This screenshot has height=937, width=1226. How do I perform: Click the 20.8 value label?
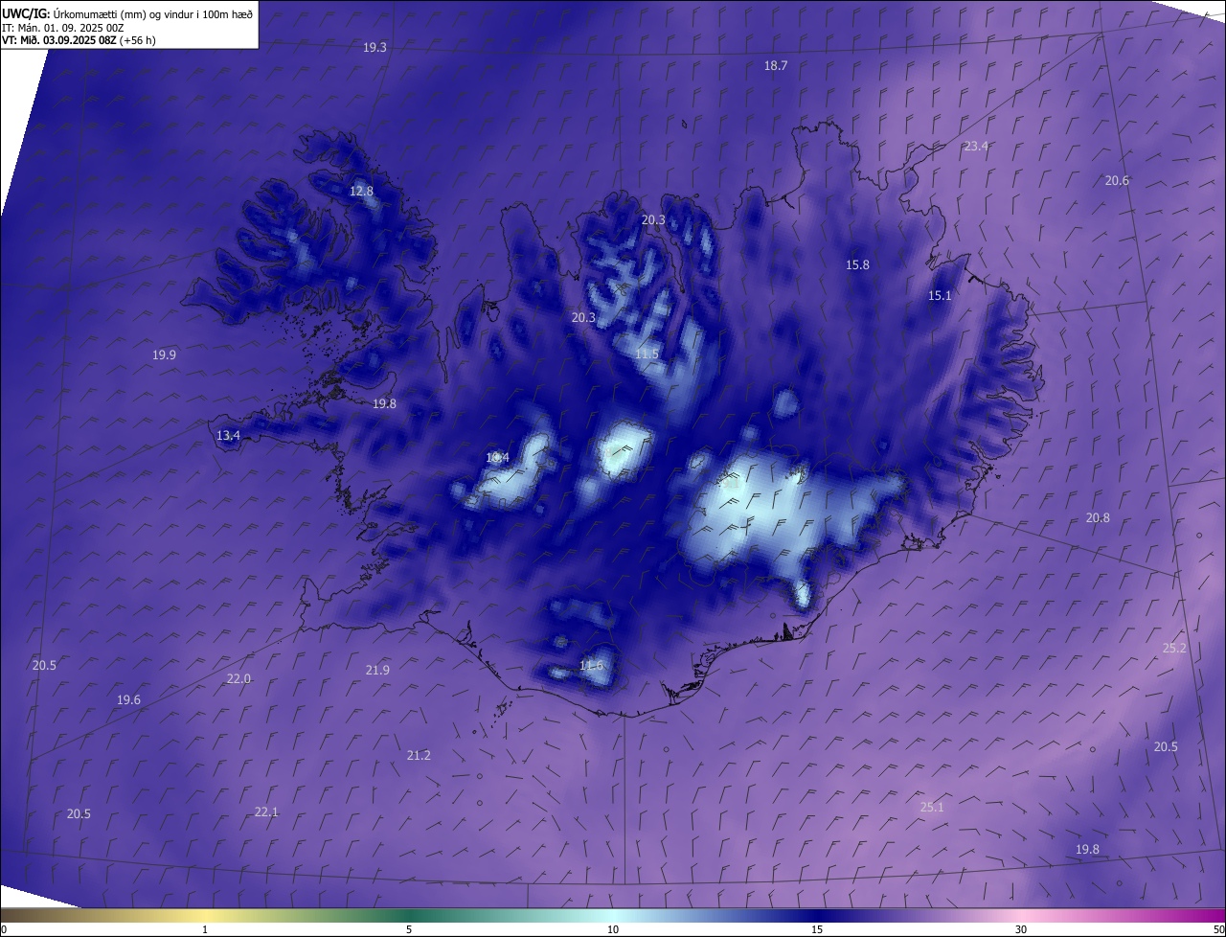(x=1098, y=518)
